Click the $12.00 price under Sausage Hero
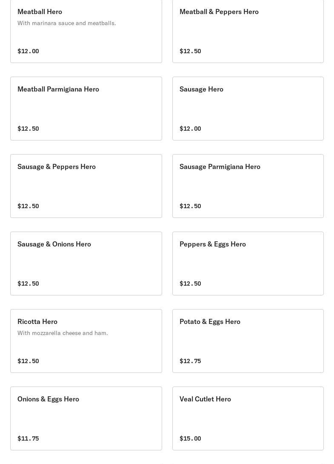This screenshot has width=334, height=464. click(x=190, y=129)
